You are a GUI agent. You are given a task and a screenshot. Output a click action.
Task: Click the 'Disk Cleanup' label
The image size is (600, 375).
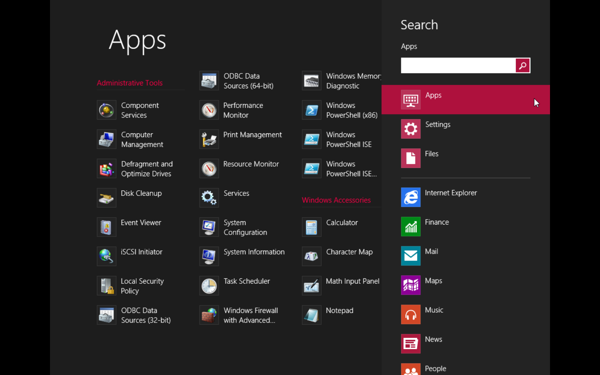point(141,193)
